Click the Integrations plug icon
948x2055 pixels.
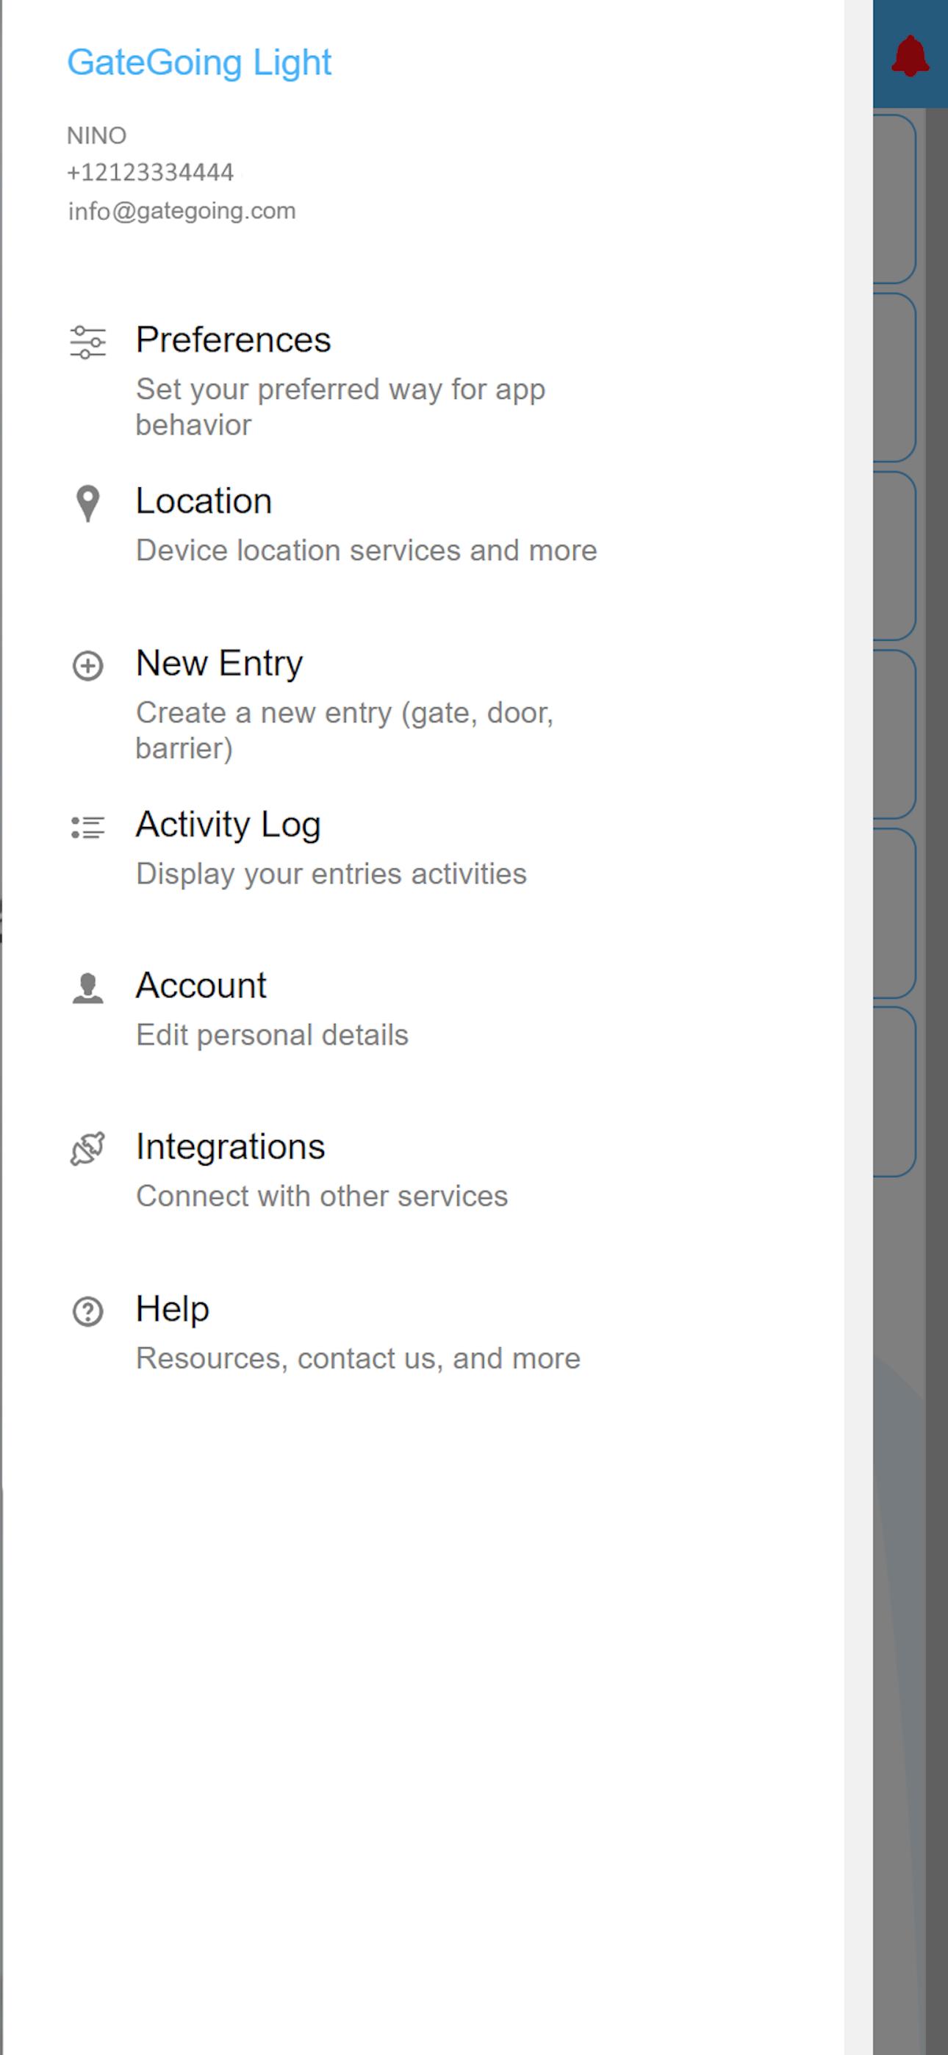point(87,1150)
